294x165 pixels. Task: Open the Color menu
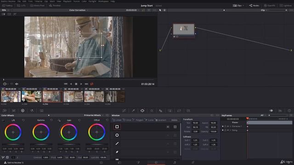click(84, 1)
